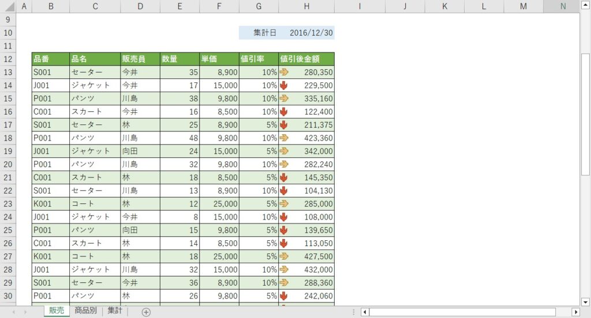Select the date cell 2016/12/30
This screenshot has width=591, height=318.
(311, 33)
